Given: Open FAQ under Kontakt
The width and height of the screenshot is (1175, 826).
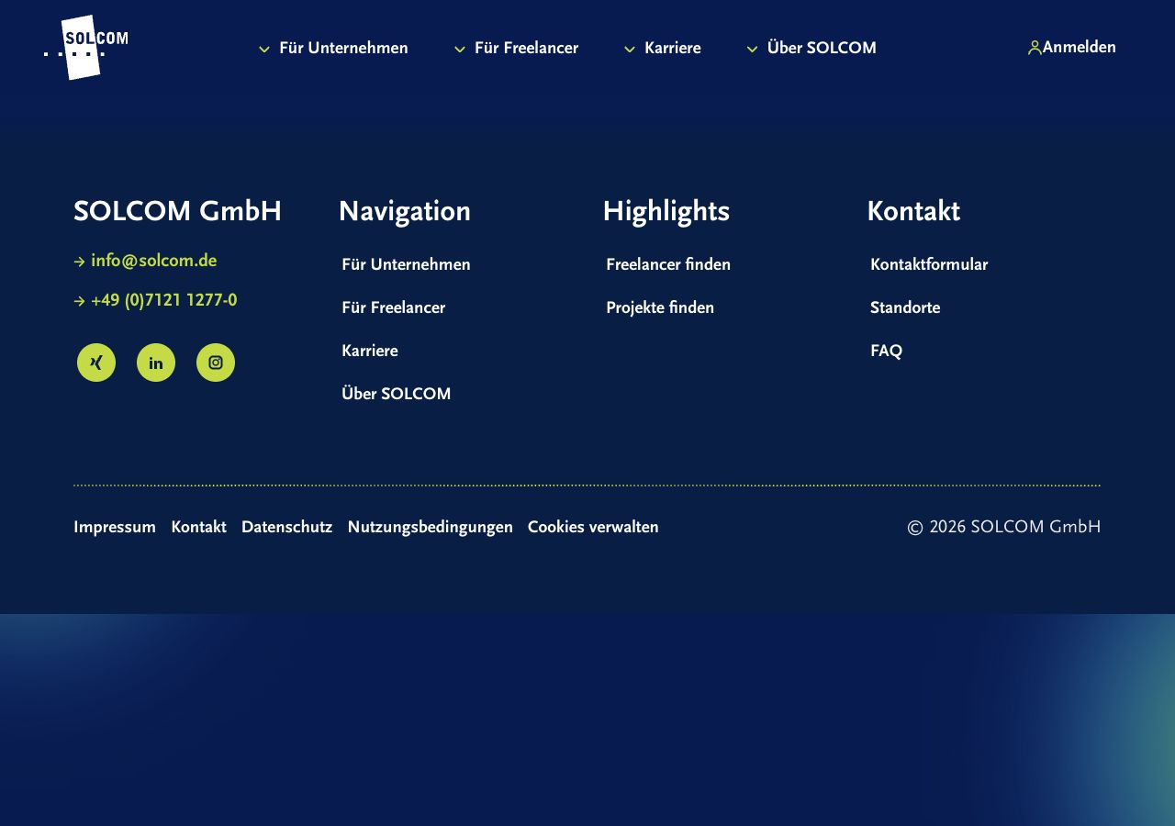Looking at the screenshot, I should point(886,351).
